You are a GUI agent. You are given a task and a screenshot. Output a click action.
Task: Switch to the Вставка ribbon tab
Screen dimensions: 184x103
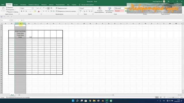click(16, 5)
